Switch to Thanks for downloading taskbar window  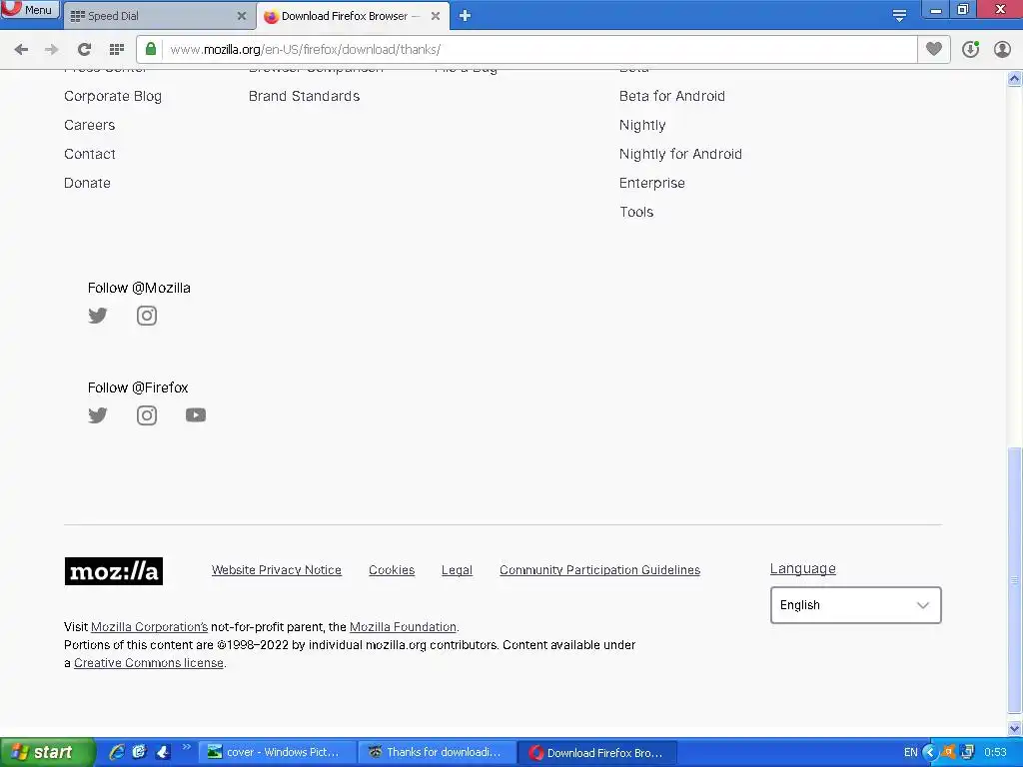coord(438,752)
